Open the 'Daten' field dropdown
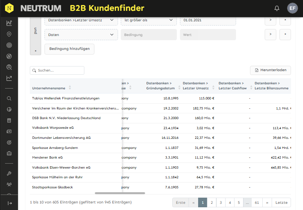The image size is (303, 210). (81, 35)
